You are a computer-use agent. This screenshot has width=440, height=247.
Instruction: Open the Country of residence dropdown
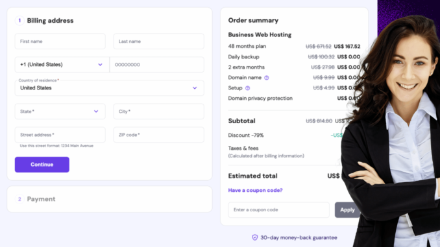coord(110,88)
